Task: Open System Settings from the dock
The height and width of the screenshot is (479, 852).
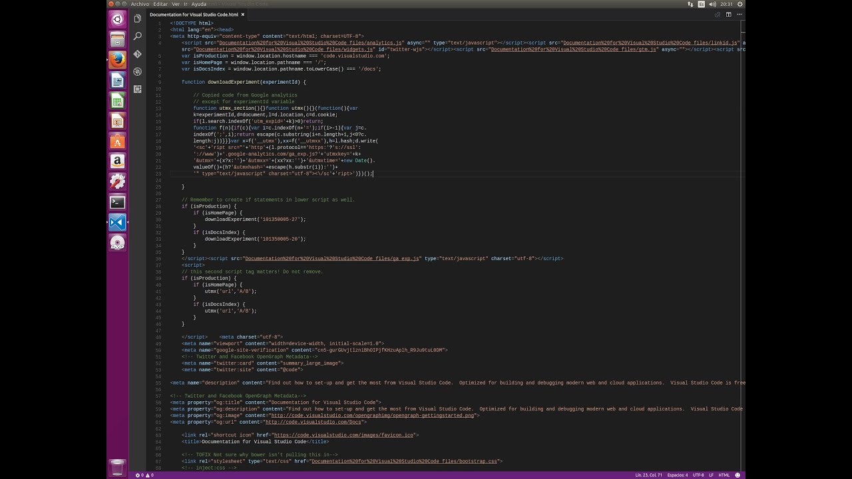Action: click(x=117, y=182)
